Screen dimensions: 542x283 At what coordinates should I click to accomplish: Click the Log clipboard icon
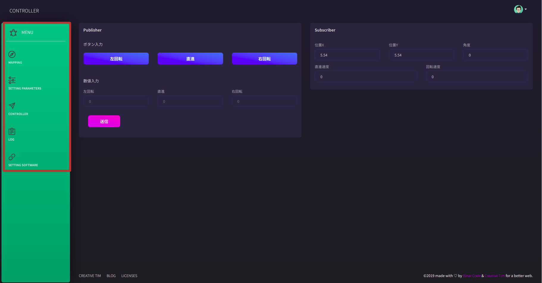tap(12, 131)
